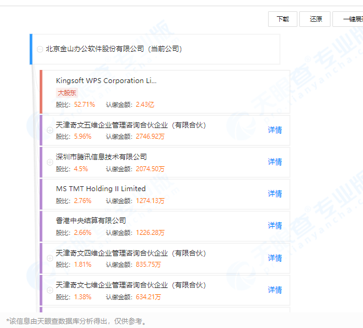
Task: Expand 天津奇文四维企业管理咨询合伙企业 node
Action: click(50, 258)
